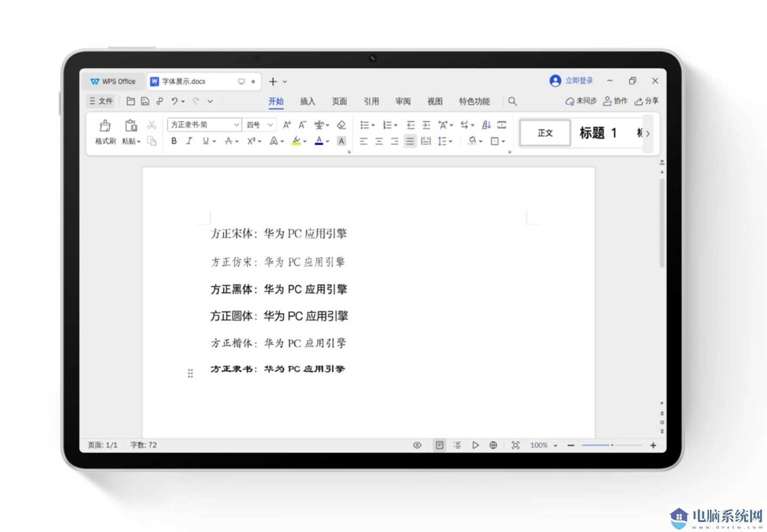Click the search magnifier icon in ribbon
Screen dimensions: 767x532
click(512, 101)
